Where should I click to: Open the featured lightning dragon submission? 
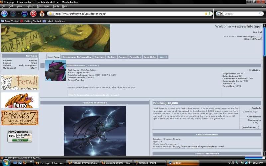coord(95,130)
